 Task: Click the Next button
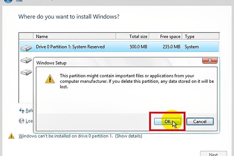pyautogui.click(x=213, y=154)
